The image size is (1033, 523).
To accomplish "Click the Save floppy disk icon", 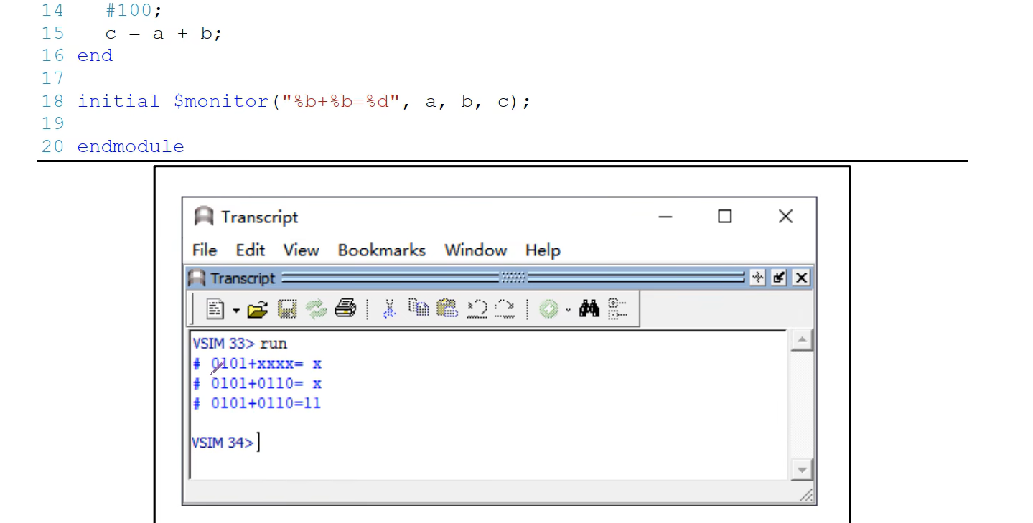I will point(287,309).
